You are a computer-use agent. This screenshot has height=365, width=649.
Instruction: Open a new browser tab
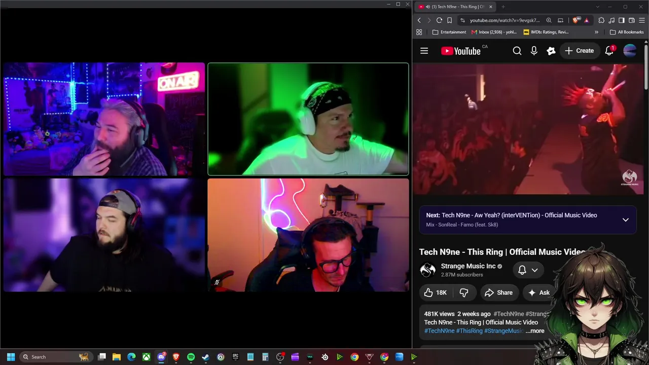click(503, 7)
